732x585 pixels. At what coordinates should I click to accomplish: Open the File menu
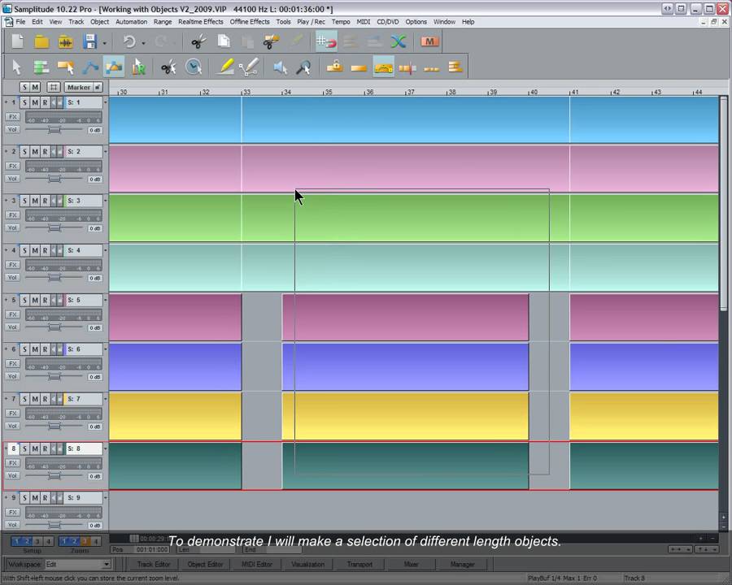click(x=21, y=21)
